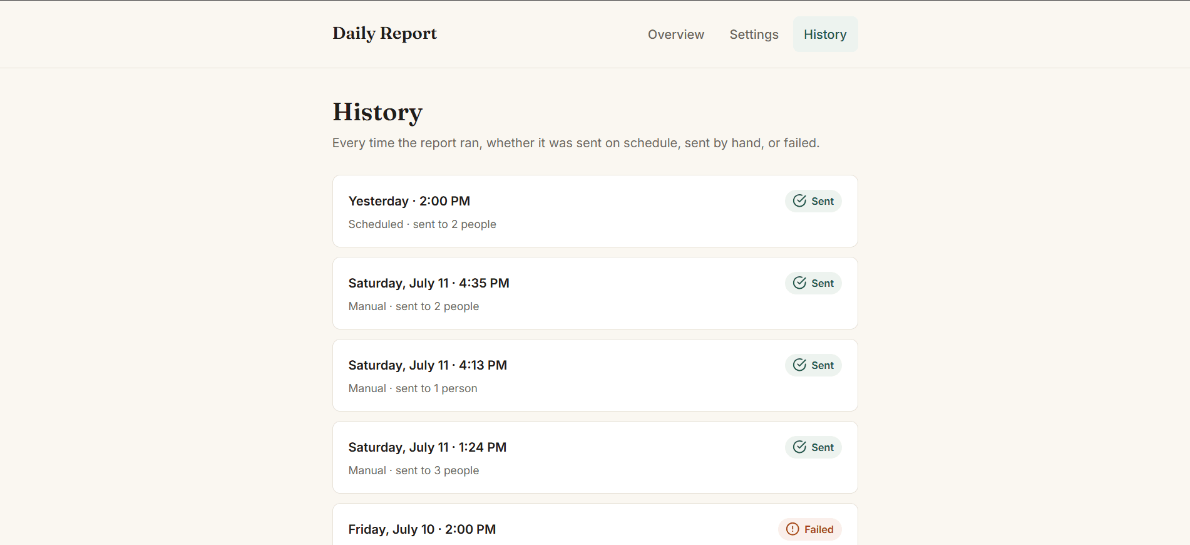This screenshot has width=1190, height=545.
Task: Click the Sent label on 4:13 PM entry
Action: click(x=823, y=365)
